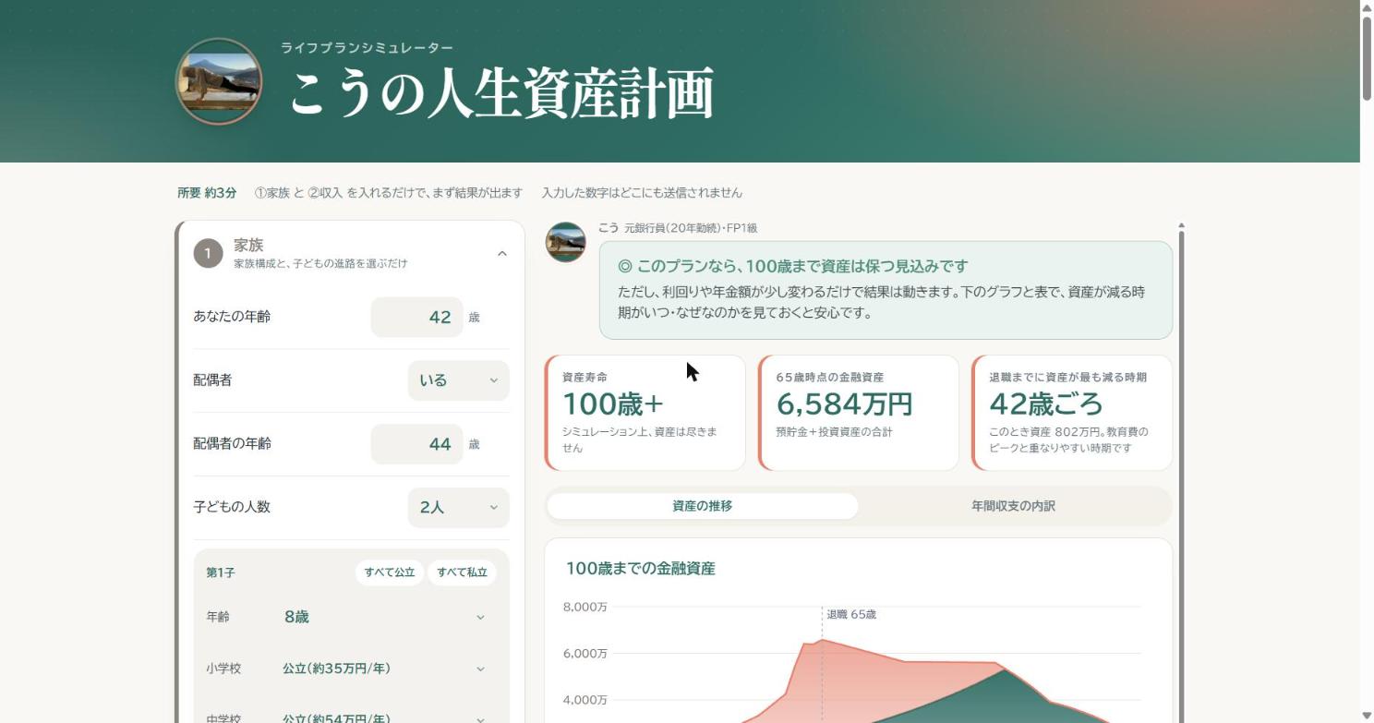This screenshot has height=723, width=1374.
Task: Click the small advisor avatar beside こう's message
Action: click(565, 242)
